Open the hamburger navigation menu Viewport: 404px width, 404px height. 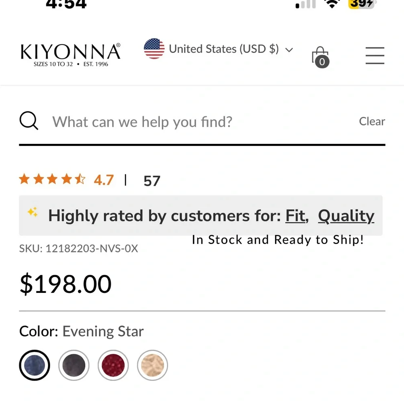(x=375, y=56)
